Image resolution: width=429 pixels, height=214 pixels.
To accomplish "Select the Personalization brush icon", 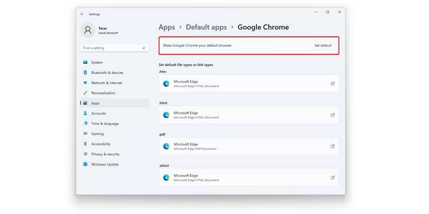I will coord(85,93).
